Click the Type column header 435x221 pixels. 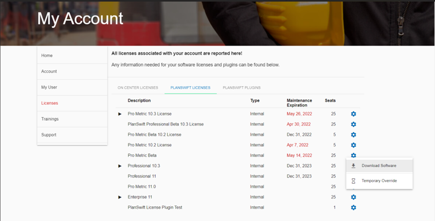pyautogui.click(x=255, y=100)
